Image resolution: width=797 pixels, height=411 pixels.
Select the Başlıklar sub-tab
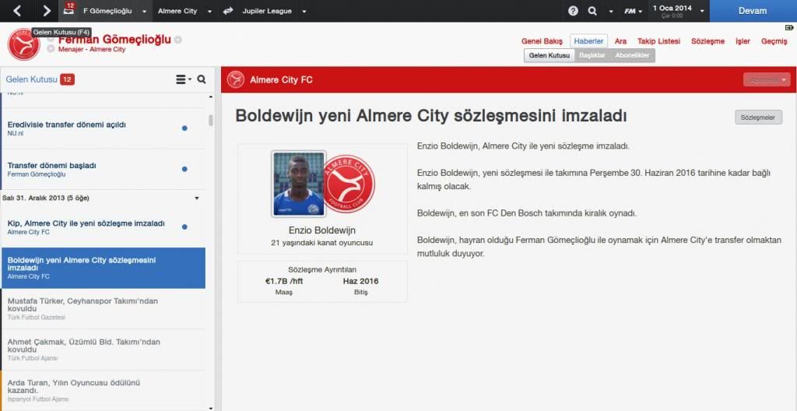pos(592,55)
